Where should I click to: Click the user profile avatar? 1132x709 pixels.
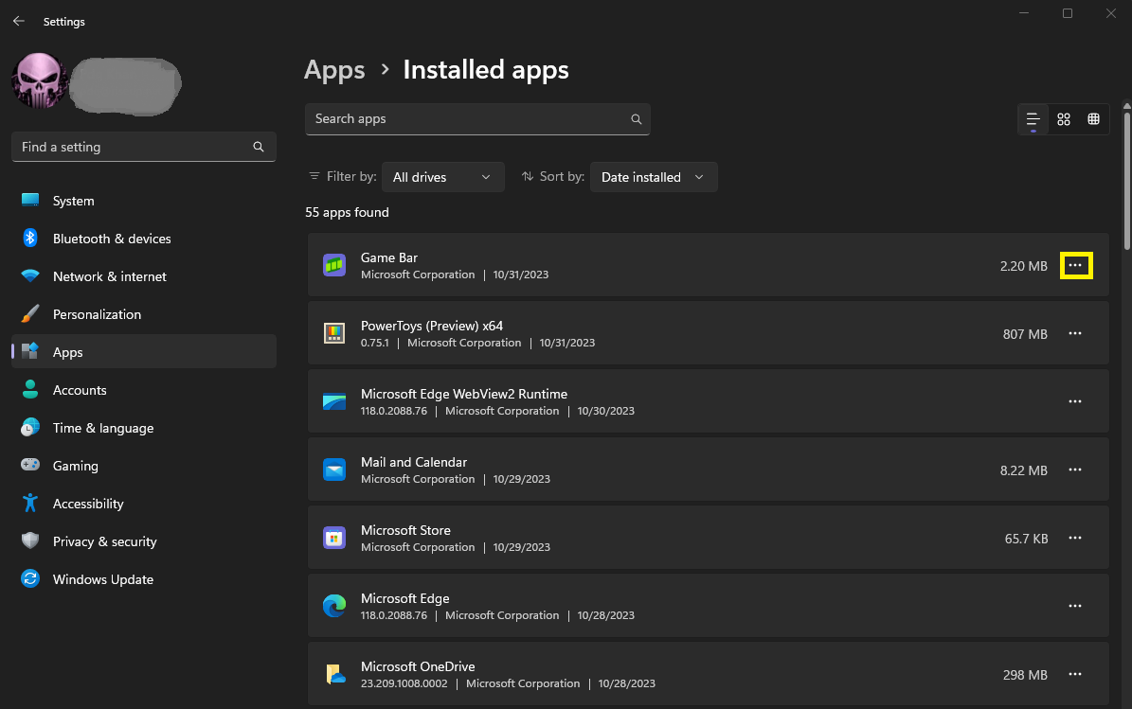(38, 81)
